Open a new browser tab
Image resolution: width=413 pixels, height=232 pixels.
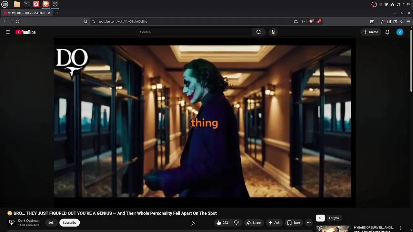pyautogui.click(x=57, y=13)
